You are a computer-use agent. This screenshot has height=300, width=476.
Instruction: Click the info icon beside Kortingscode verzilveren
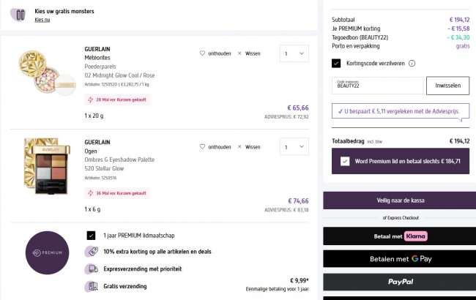(412, 64)
